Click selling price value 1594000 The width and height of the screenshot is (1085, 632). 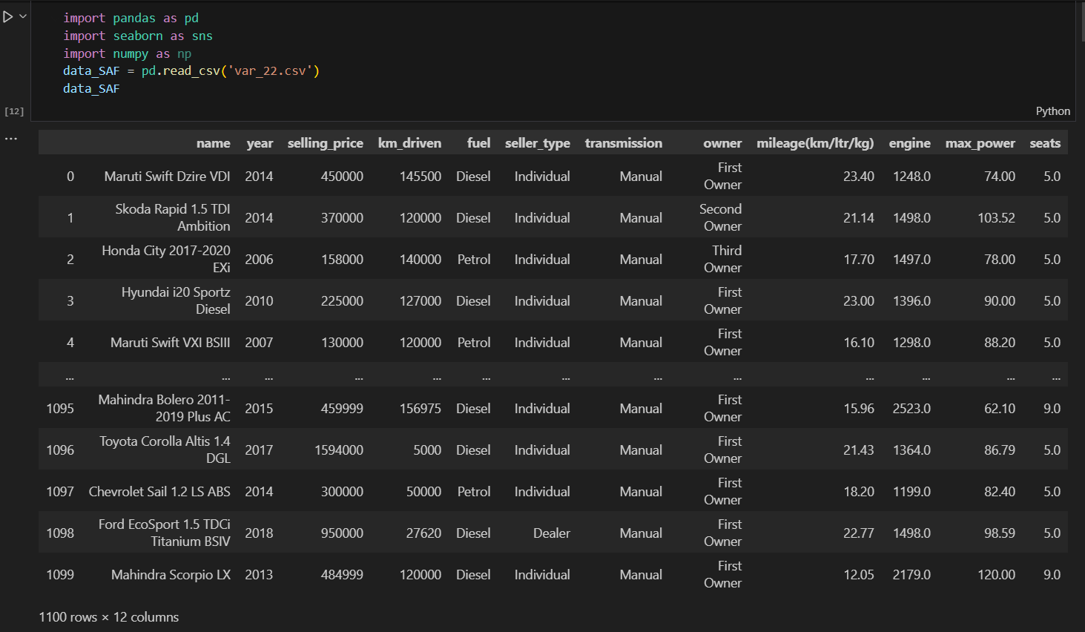(339, 450)
